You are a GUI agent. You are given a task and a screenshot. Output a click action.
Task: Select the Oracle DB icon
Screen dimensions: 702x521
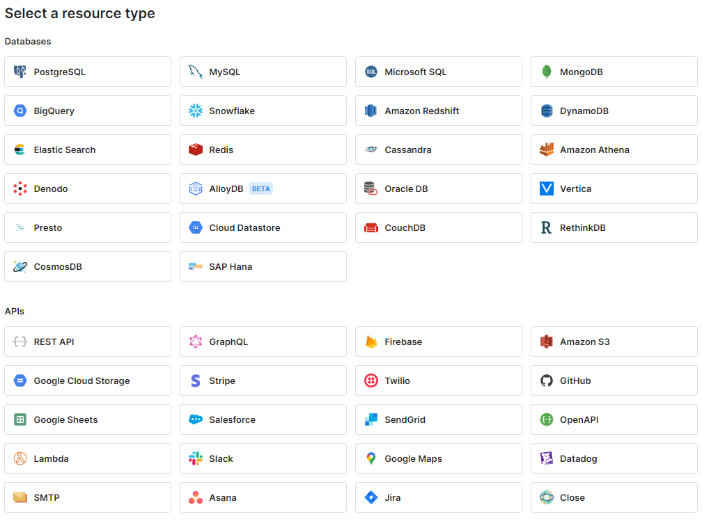tap(370, 189)
